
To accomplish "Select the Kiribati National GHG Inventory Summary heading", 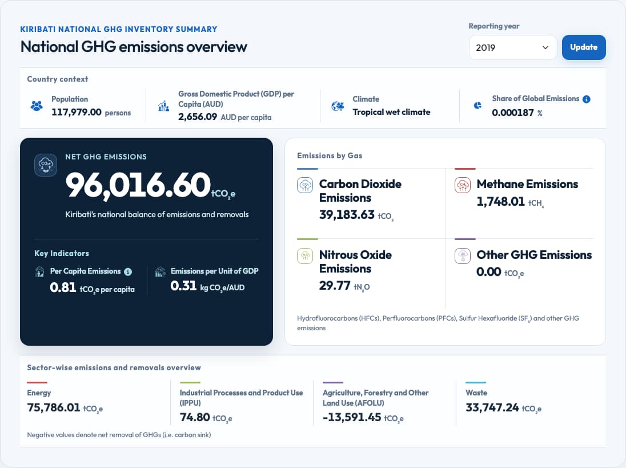I will coord(119,29).
